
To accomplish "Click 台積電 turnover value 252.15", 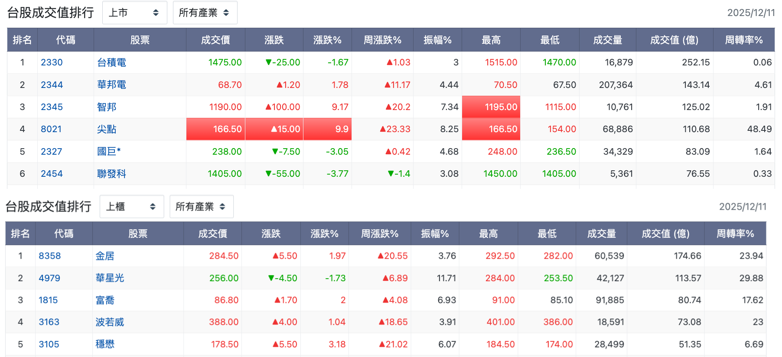I will (696, 62).
